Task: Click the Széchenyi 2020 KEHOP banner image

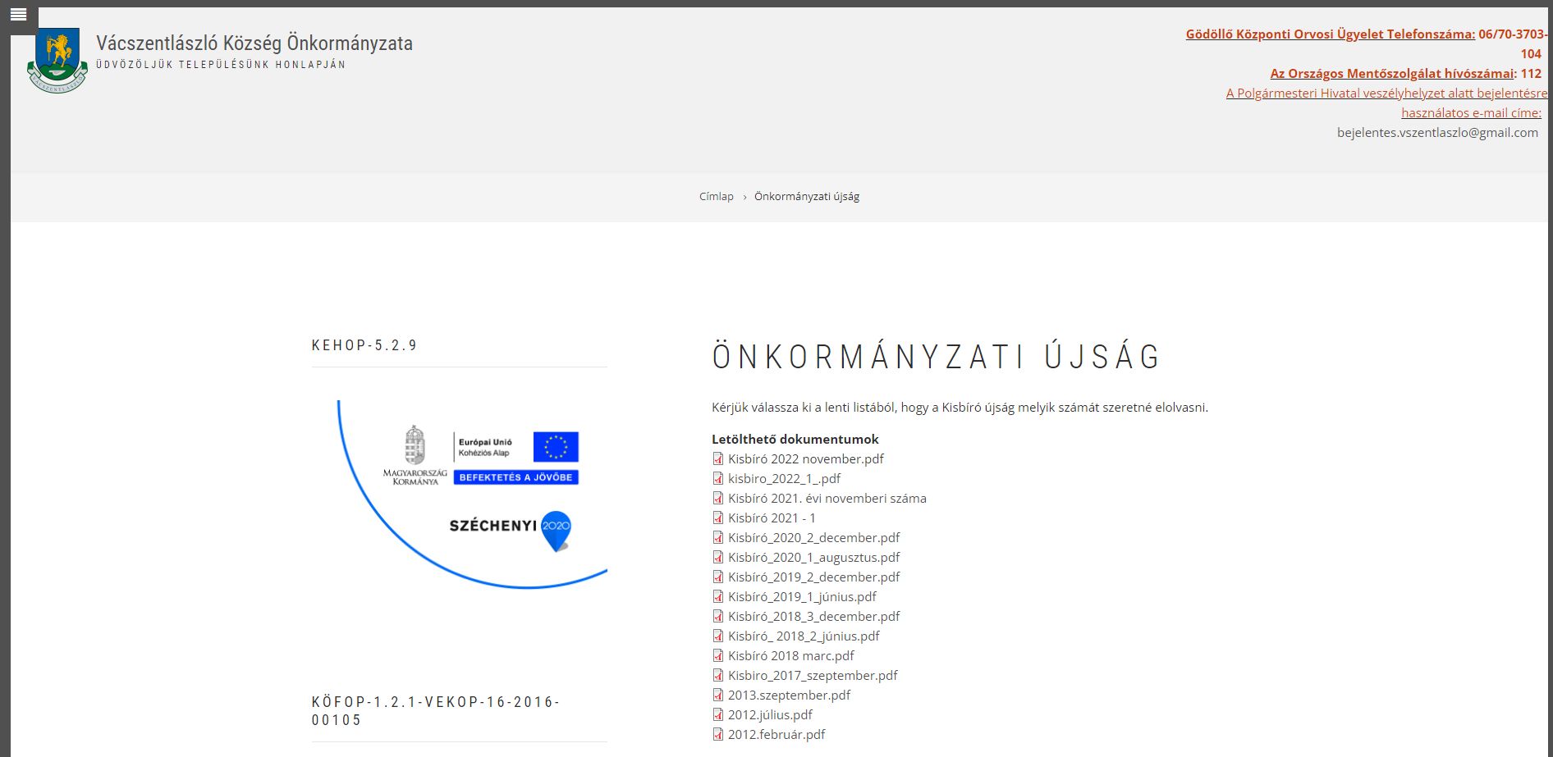Action: (472, 495)
